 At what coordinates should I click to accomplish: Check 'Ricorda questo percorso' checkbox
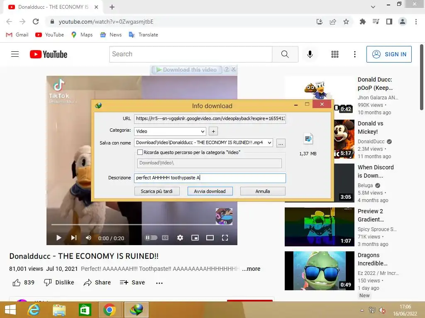(140, 152)
